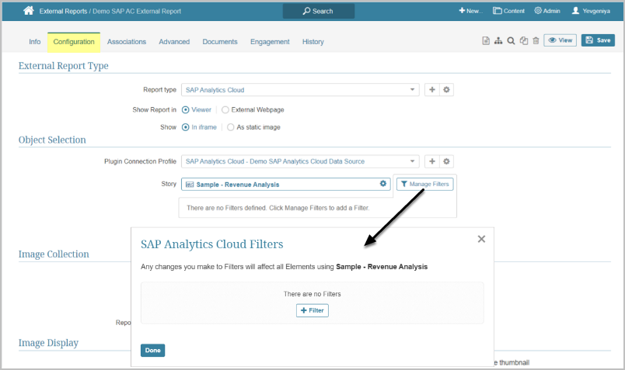
Task: Open the Engagement tab
Action: pos(270,42)
